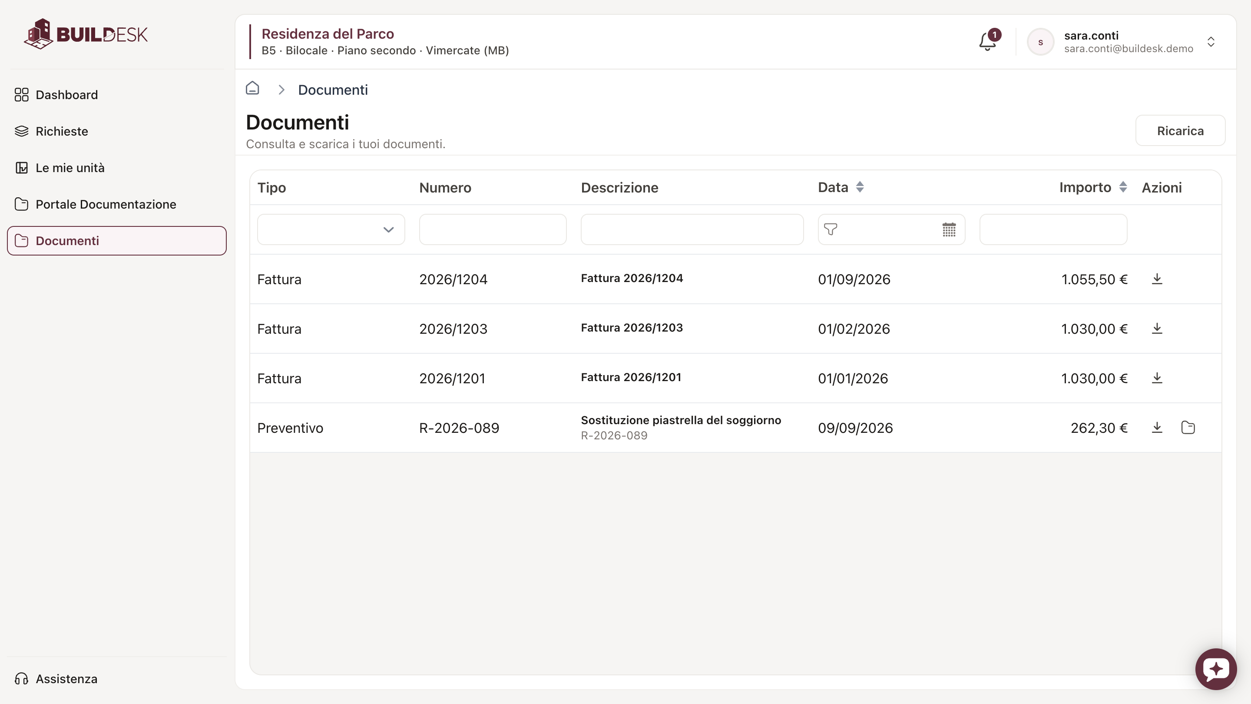Click the Residenza del Parco title
1251x704 pixels.
point(328,34)
